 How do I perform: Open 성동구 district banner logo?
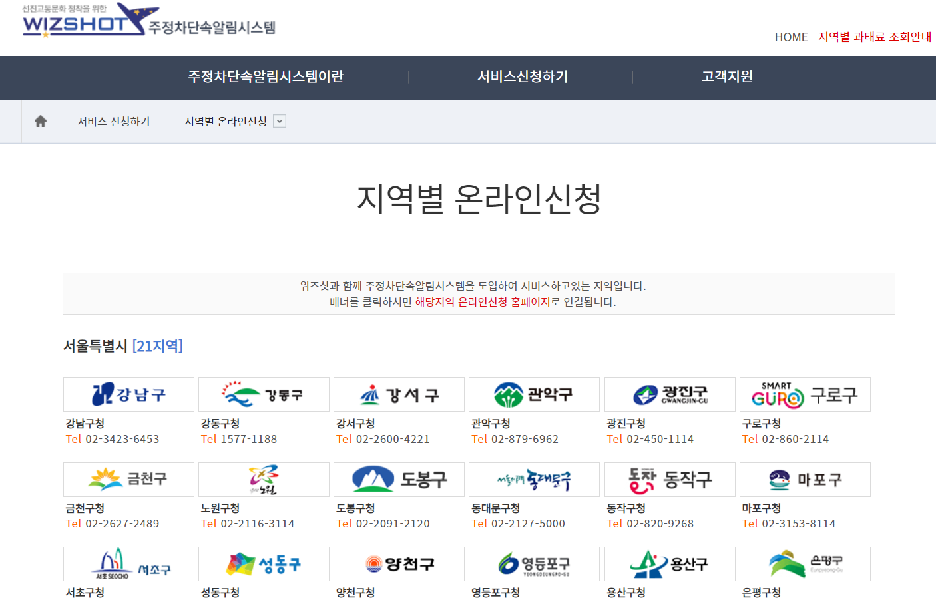tap(264, 564)
